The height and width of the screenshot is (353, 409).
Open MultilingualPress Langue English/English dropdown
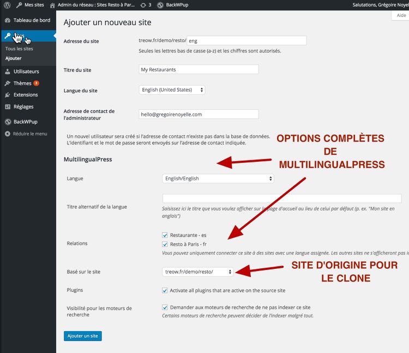click(x=218, y=179)
